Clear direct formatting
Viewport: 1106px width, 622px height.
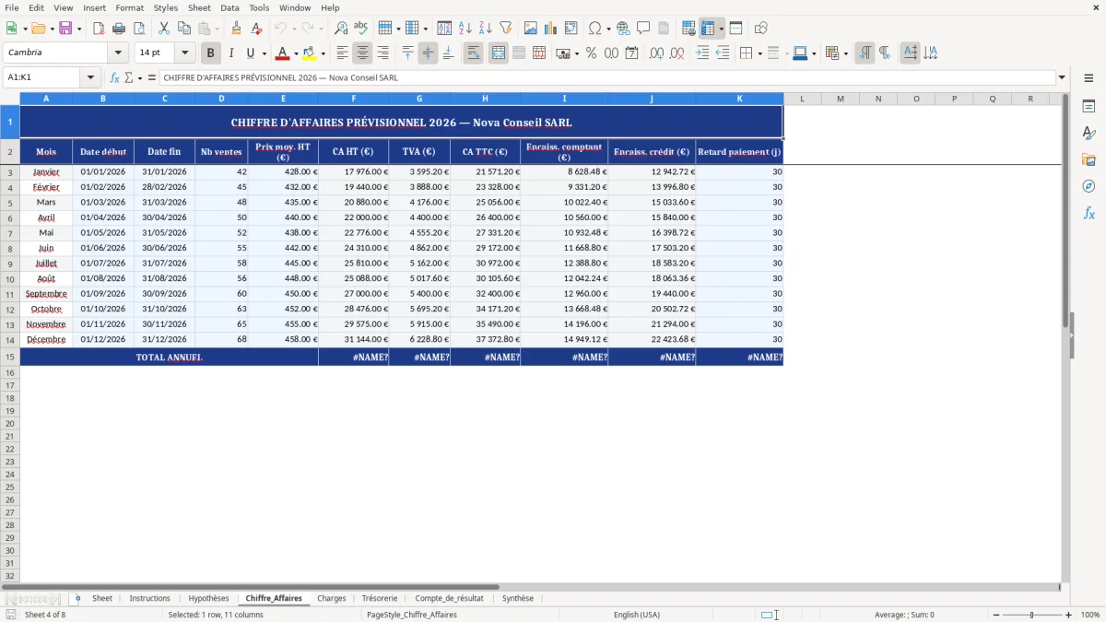tap(257, 29)
